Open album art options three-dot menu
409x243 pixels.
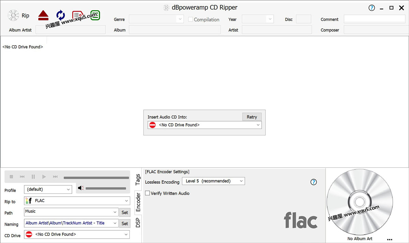[390, 239]
